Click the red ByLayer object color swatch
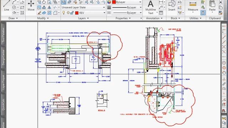Viewport: 228px width, 128px height. [x=114, y=2]
